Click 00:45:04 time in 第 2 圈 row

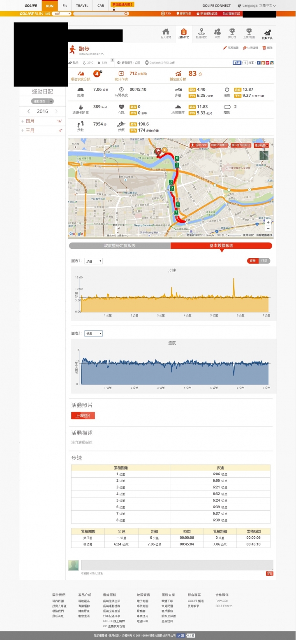pos(187,544)
